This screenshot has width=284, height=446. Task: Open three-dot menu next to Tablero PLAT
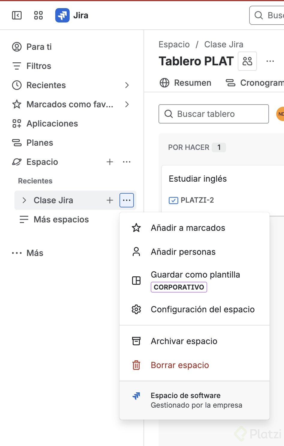(270, 61)
